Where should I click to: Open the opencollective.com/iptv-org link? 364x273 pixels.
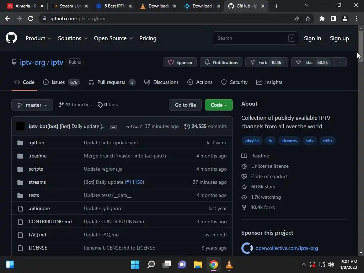(287, 248)
